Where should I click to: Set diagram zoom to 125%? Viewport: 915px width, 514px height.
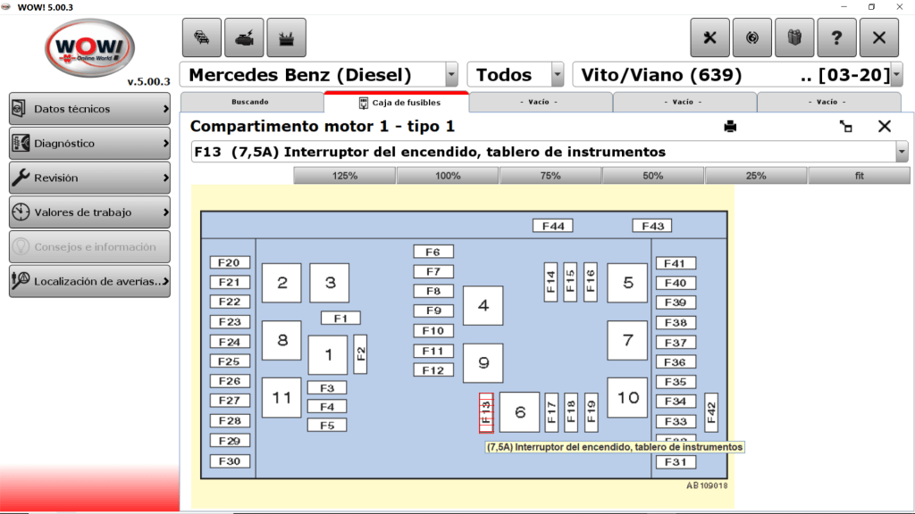click(x=345, y=176)
